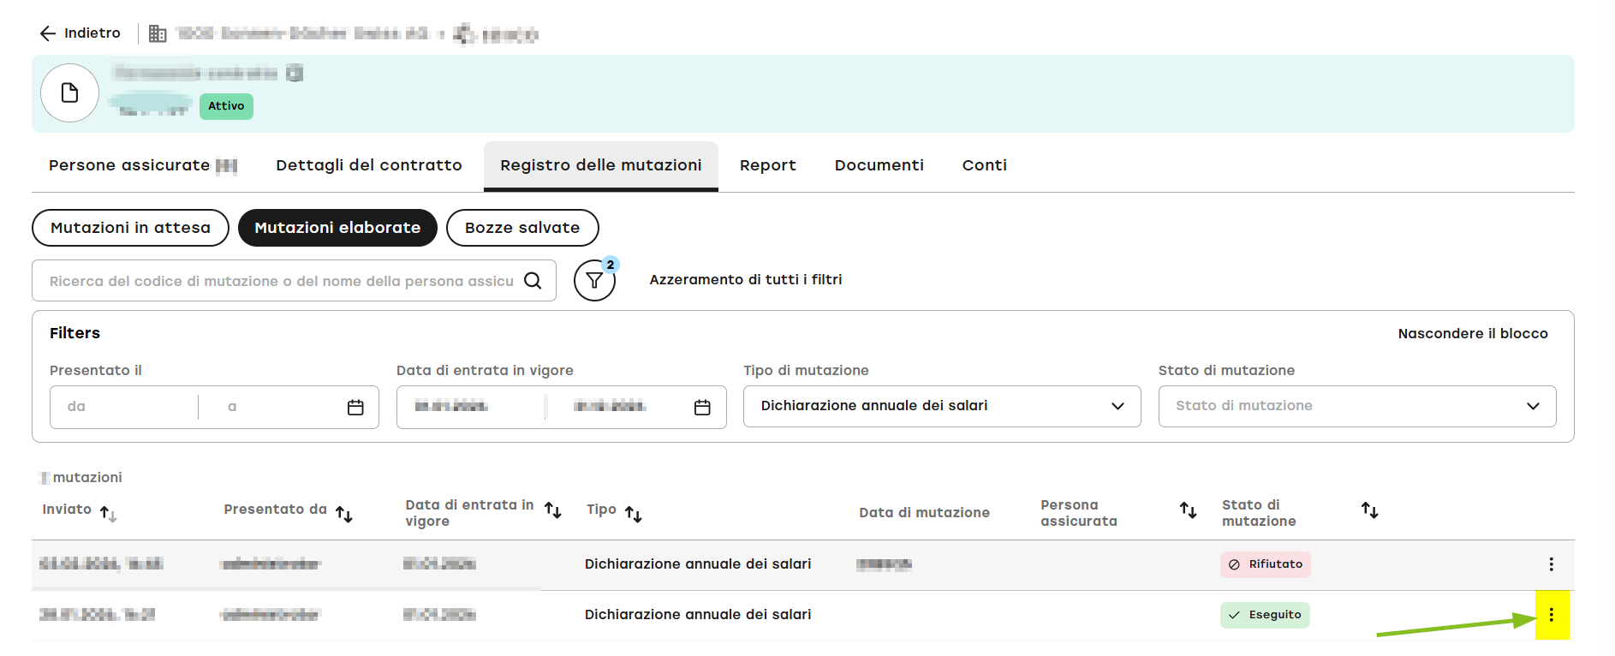
Task: Click start date of Data di entrata in vigore
Action: [451, 406]
